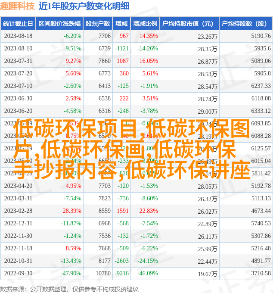Click the 股东户数 column header

coord(98,24)
